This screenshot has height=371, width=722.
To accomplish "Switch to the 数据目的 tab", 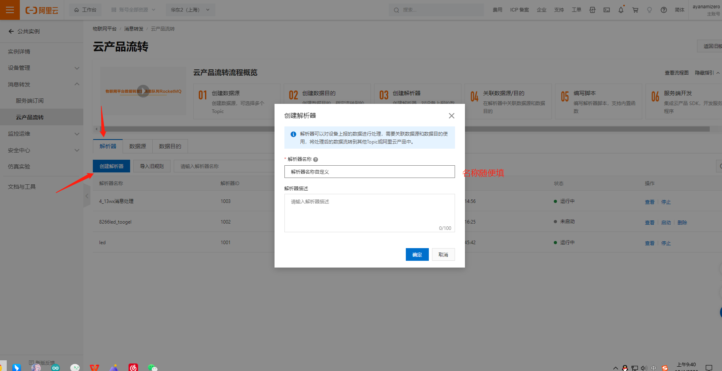I will tap(170, 146).
